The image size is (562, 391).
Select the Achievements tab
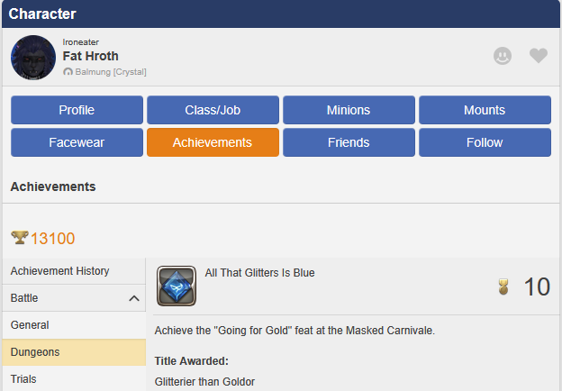pyautogui.click(x=213, y=142)
